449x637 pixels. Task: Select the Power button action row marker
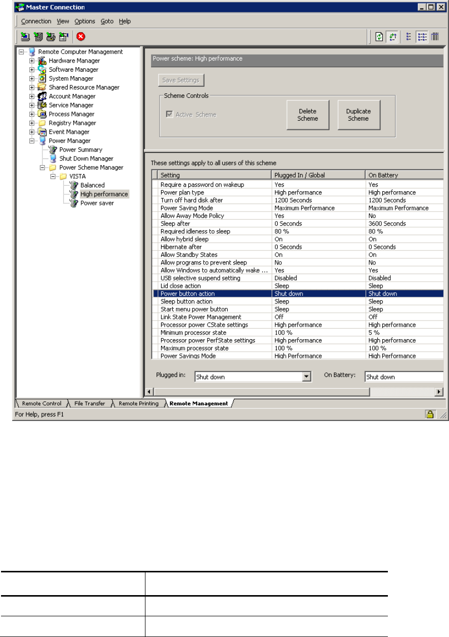pos(155,294)
